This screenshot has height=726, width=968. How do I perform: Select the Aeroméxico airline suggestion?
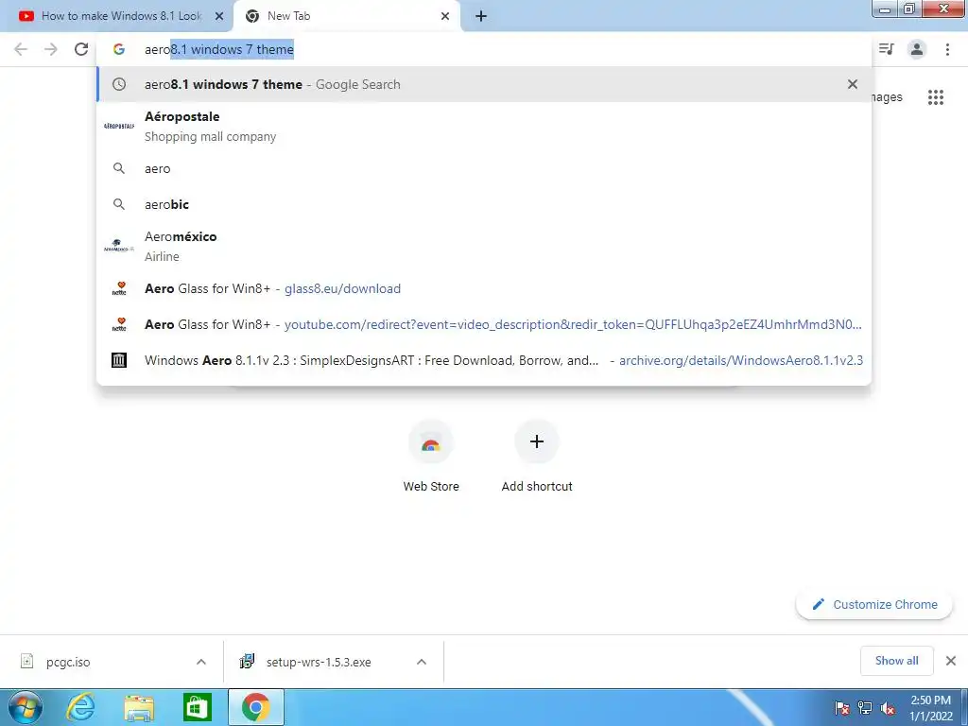point(484,247)
